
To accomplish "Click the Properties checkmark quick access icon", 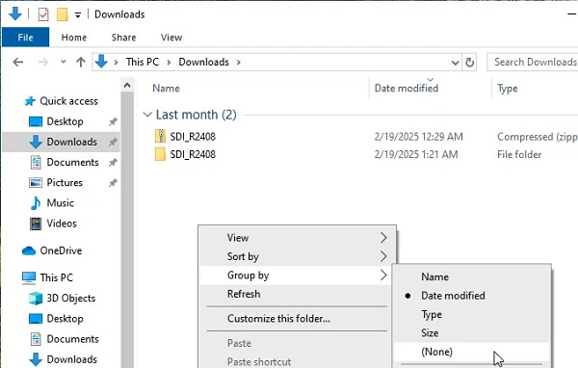I will (x=43, y=14).
